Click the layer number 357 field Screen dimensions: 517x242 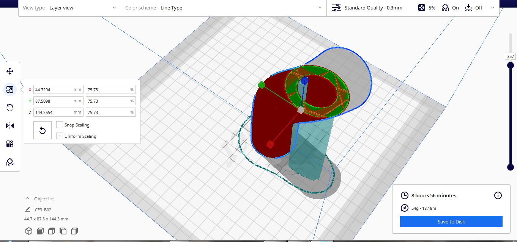tap(511, 56)
